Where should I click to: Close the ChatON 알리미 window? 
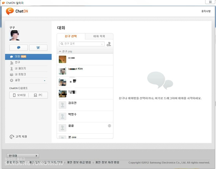210,2
